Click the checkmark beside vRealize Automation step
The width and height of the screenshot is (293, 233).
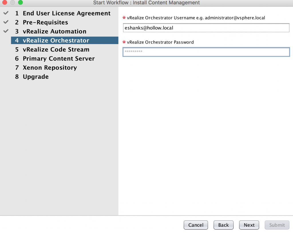[6, 31]
